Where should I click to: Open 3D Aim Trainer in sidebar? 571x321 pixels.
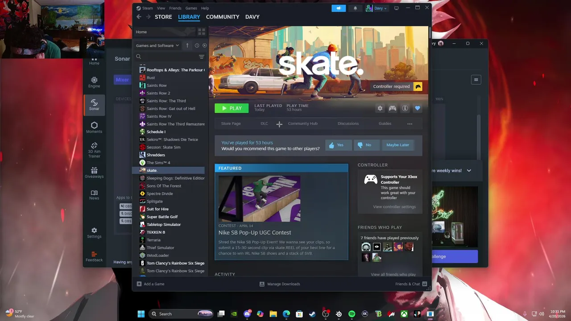pos(94,150)
